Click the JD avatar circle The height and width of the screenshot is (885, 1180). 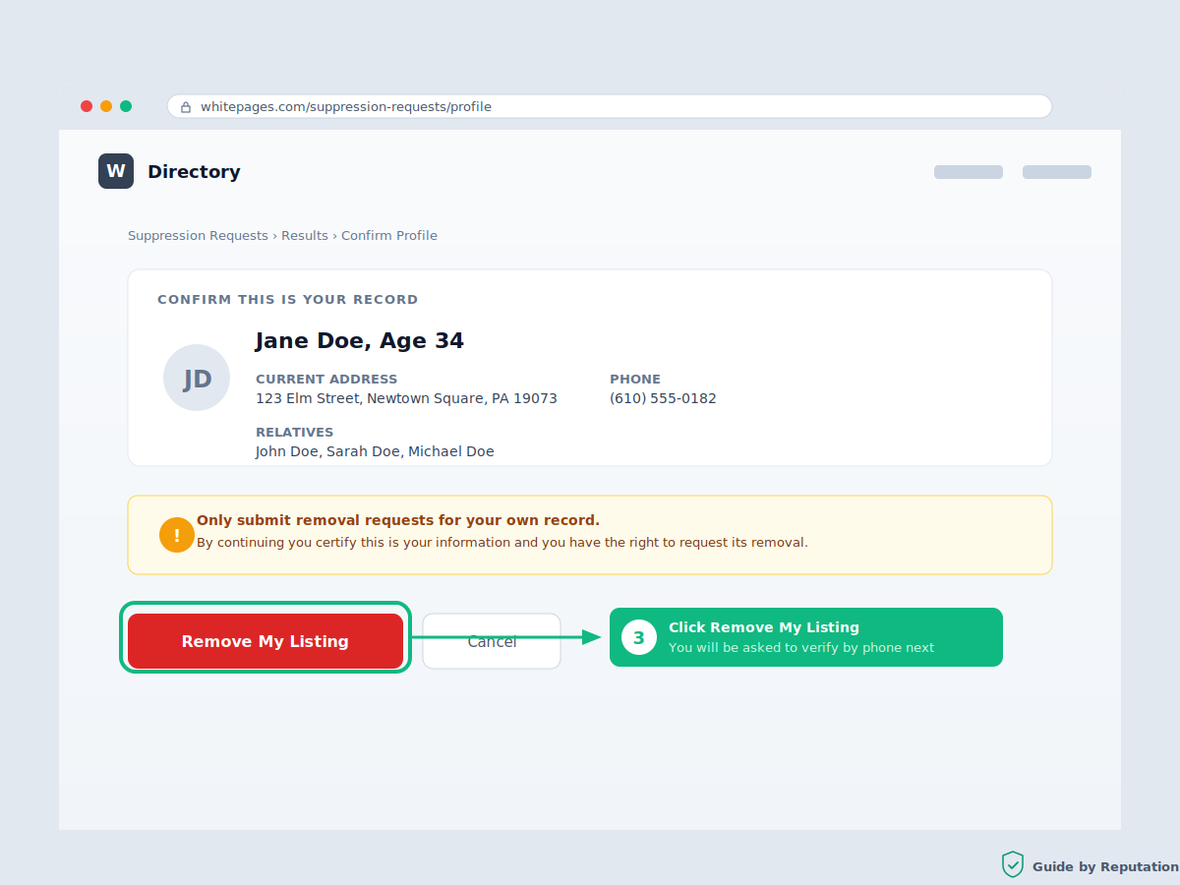pos(197,378)
